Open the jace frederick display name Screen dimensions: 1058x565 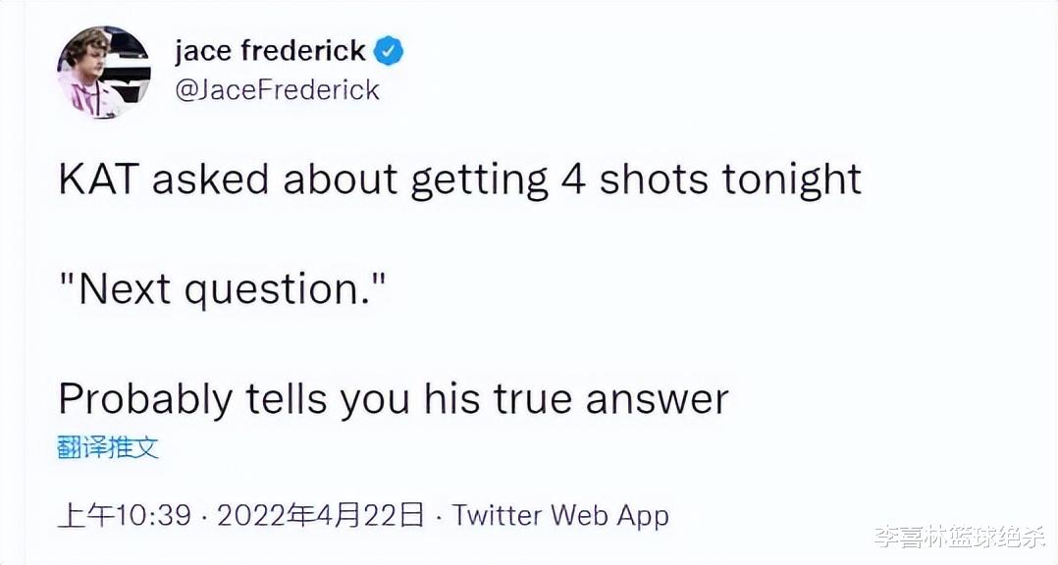(x=270, y=51)
